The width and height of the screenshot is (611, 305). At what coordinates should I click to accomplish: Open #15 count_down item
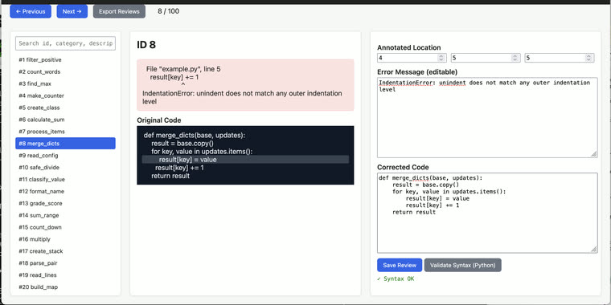pyautogui.click(x=65, y=227)
